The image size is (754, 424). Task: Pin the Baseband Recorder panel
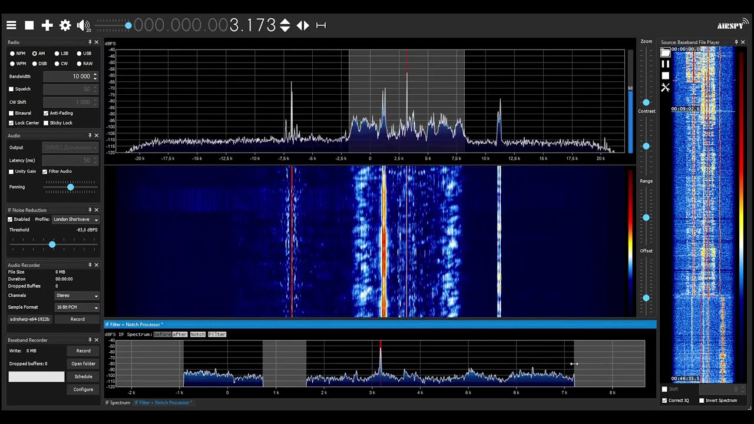(90, 340)
